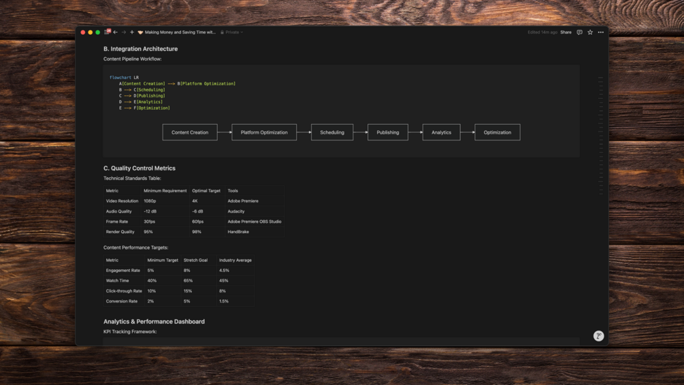
Task: Open the sidebar hamburger menu
Action: [x=107, y=32]
